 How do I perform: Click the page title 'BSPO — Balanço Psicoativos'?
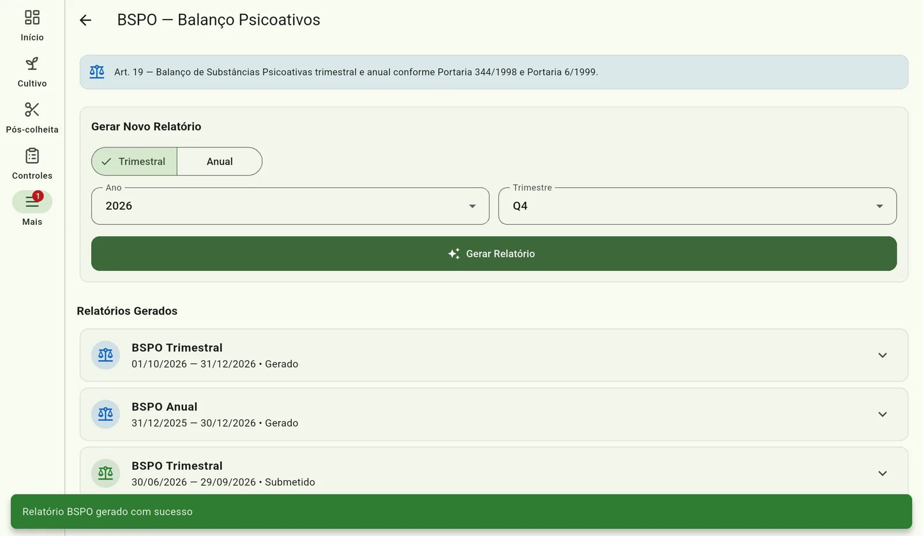[219, 20]
